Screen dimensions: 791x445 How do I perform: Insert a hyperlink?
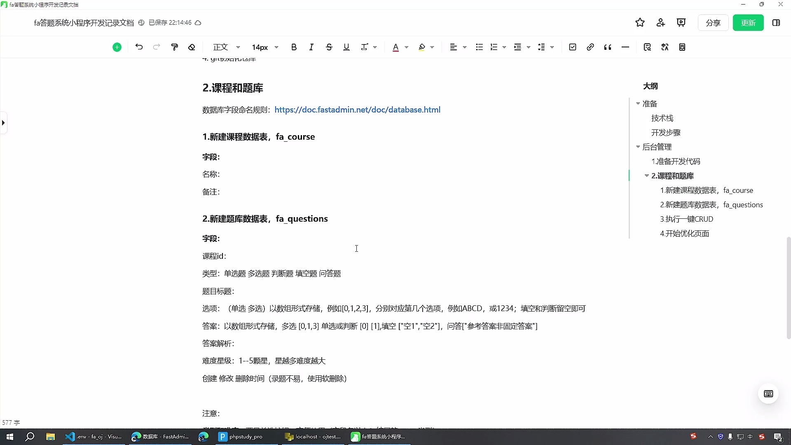pyautogui.click(x=590, y=47)
